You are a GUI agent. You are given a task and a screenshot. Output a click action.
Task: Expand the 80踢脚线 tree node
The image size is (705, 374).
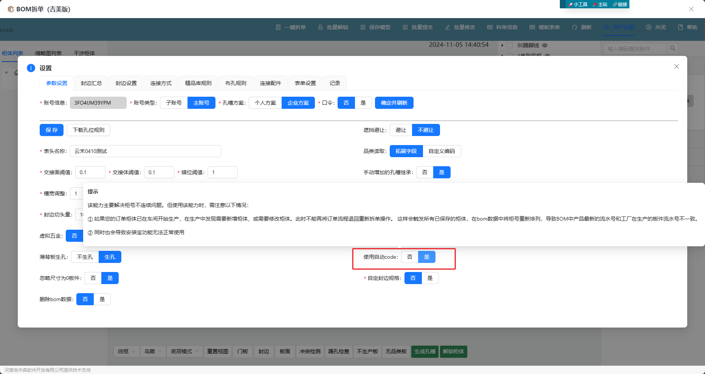tap(502, 45)
